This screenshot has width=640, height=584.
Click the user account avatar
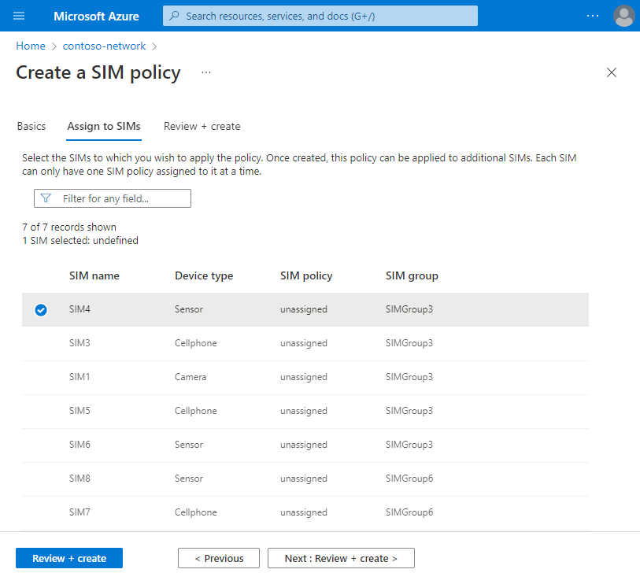point(623,16)
